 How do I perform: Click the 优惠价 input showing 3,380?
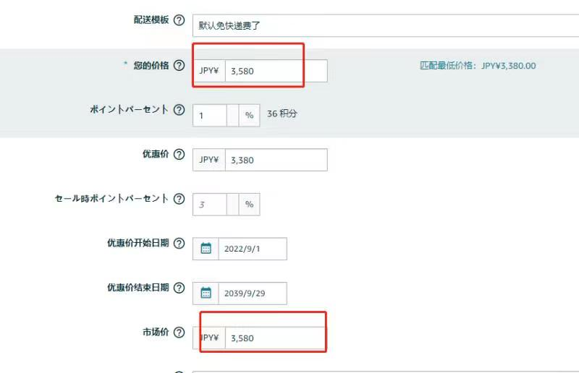[x=276, y=160]
